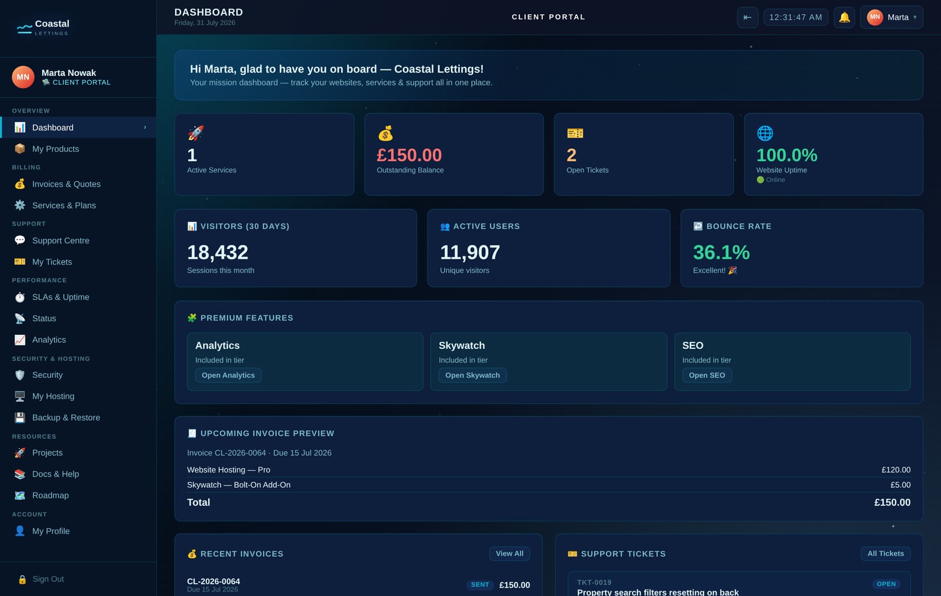Open the Marta user dropdown menu
The image size is (941, 596).
click(891, 17)
